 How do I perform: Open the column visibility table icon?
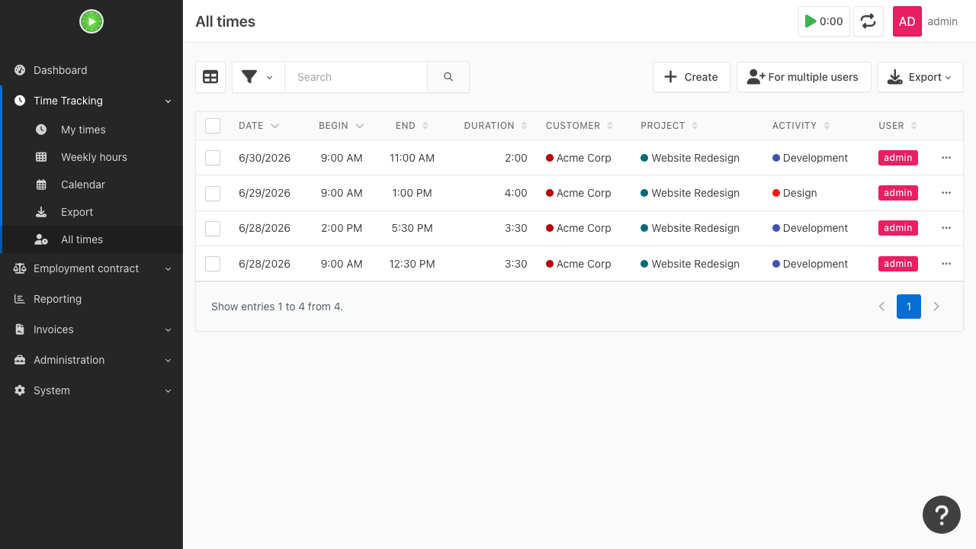pyautogui.click(x=210, y=77)
